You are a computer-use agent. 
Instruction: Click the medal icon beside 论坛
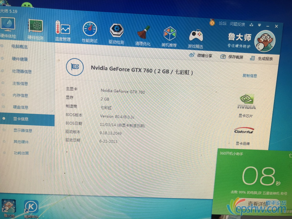pos(212,23)
